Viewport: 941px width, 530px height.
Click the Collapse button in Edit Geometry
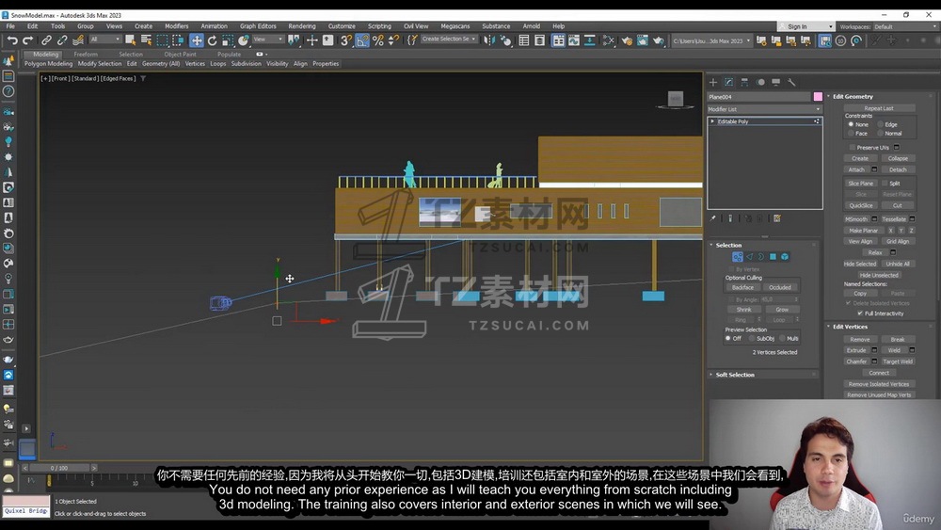(898, 158)
